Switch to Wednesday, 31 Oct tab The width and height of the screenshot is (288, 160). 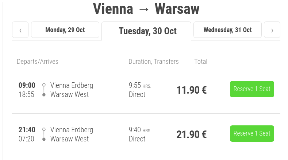pyautogui.click(x=227, y=30)
